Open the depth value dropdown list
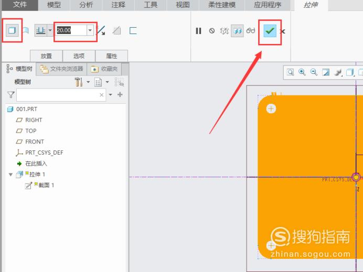 click(90, 30)
